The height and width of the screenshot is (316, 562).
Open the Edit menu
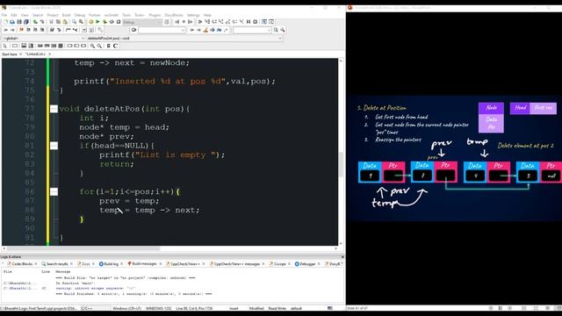(x=14, y=15)
